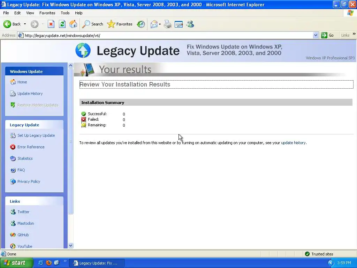This screenshot has width=357, height=268.
Task: Click the Refresh page icon
Action: click(x=62, y=24)
